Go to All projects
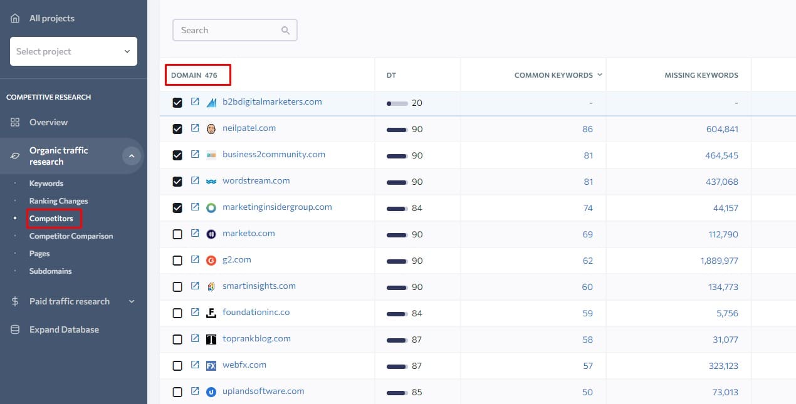796x404 pixels. point(52,19)
